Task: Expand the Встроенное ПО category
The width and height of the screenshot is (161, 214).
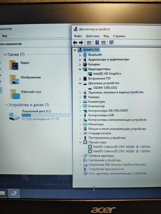Action: 80,79
